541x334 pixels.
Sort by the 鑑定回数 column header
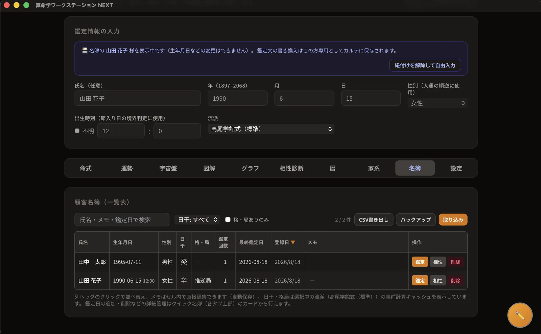(x=225, y=242)
